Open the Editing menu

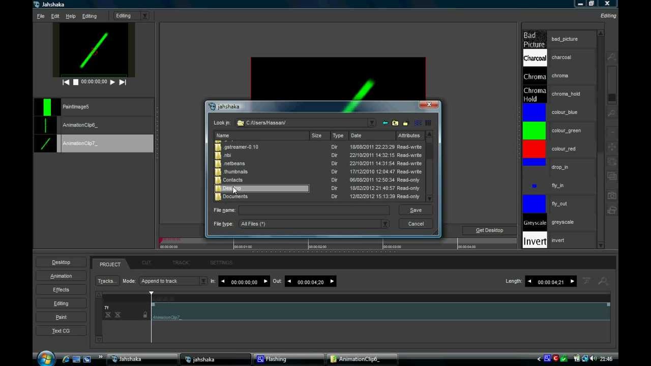[90, 16]
